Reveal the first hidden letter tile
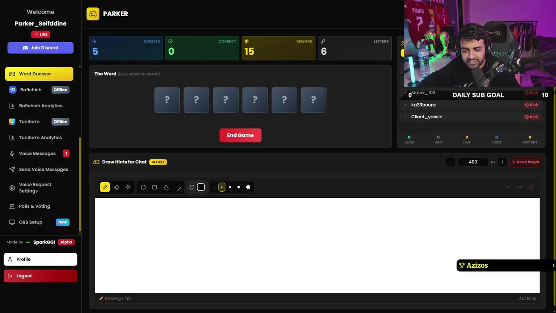556x313 pixels. 167,100
